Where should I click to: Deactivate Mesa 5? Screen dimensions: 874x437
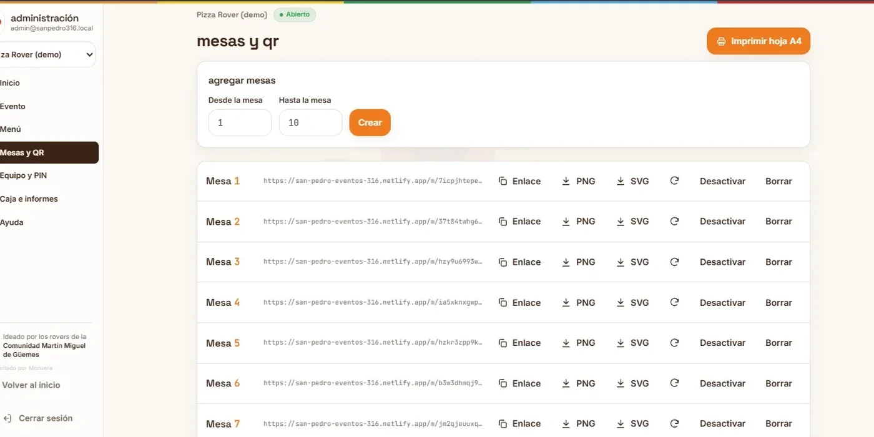(722, 343)
